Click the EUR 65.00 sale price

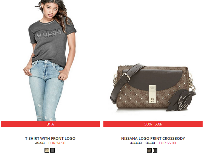click(x=167, y=143)
